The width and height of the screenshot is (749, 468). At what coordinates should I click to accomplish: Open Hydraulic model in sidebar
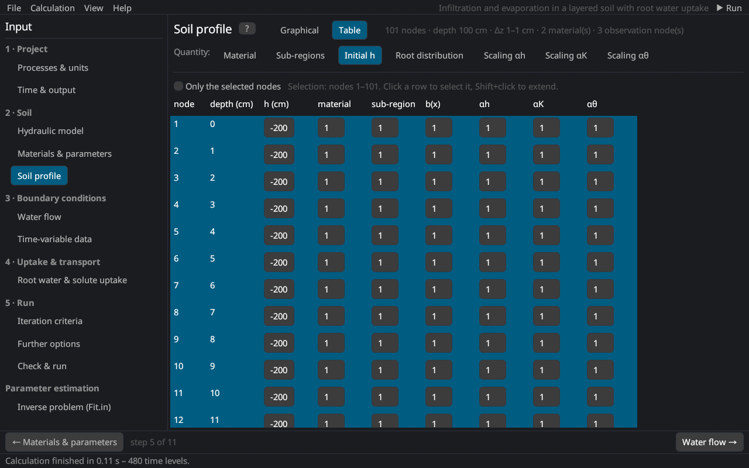(50, 131)
